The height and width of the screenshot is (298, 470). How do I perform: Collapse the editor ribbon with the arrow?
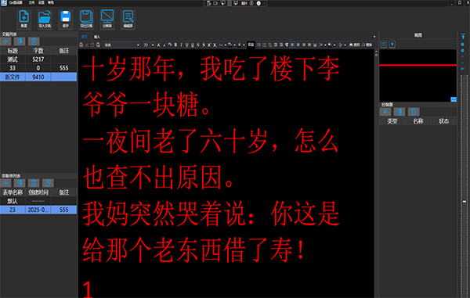tap(374, 37)
